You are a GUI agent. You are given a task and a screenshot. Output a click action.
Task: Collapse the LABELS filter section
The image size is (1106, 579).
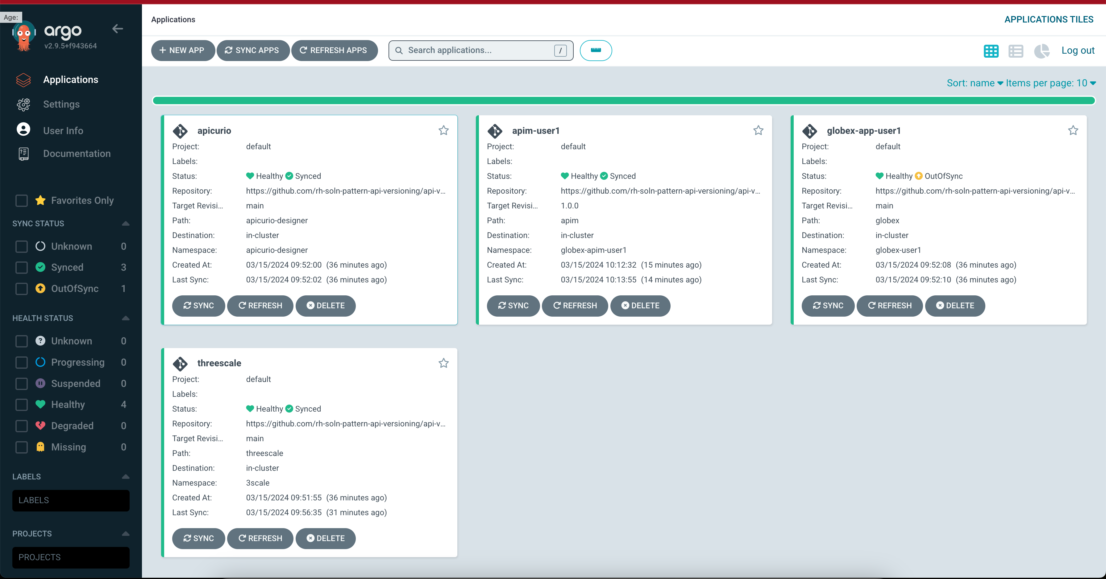pyautogui.click(x=125, y=477)
